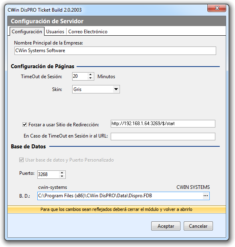Browse for database file with ellipsis button

pos(206,196)
